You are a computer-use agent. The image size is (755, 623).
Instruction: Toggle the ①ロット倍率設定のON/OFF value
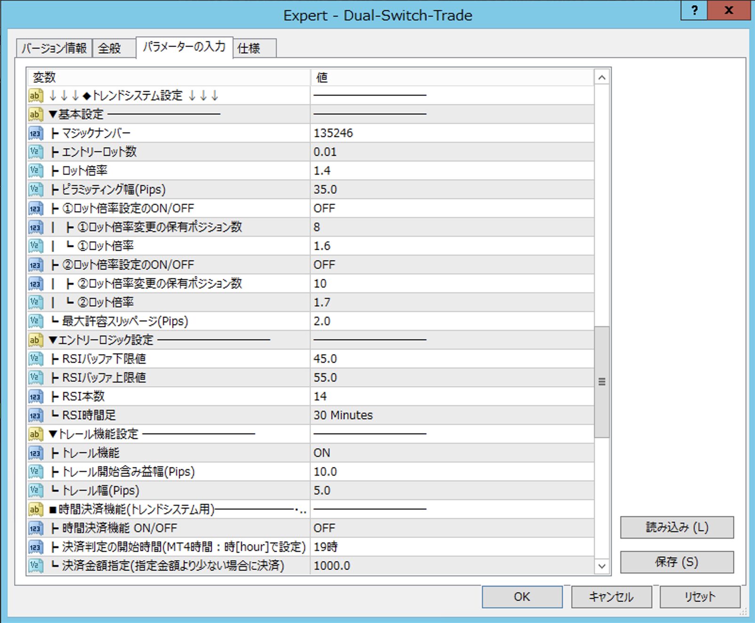pyautogui.click(x=451, y=208)
